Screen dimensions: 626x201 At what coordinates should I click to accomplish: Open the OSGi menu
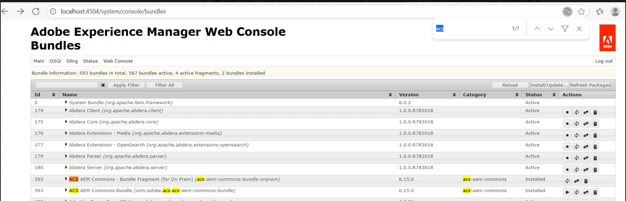(x=55, y=61)
